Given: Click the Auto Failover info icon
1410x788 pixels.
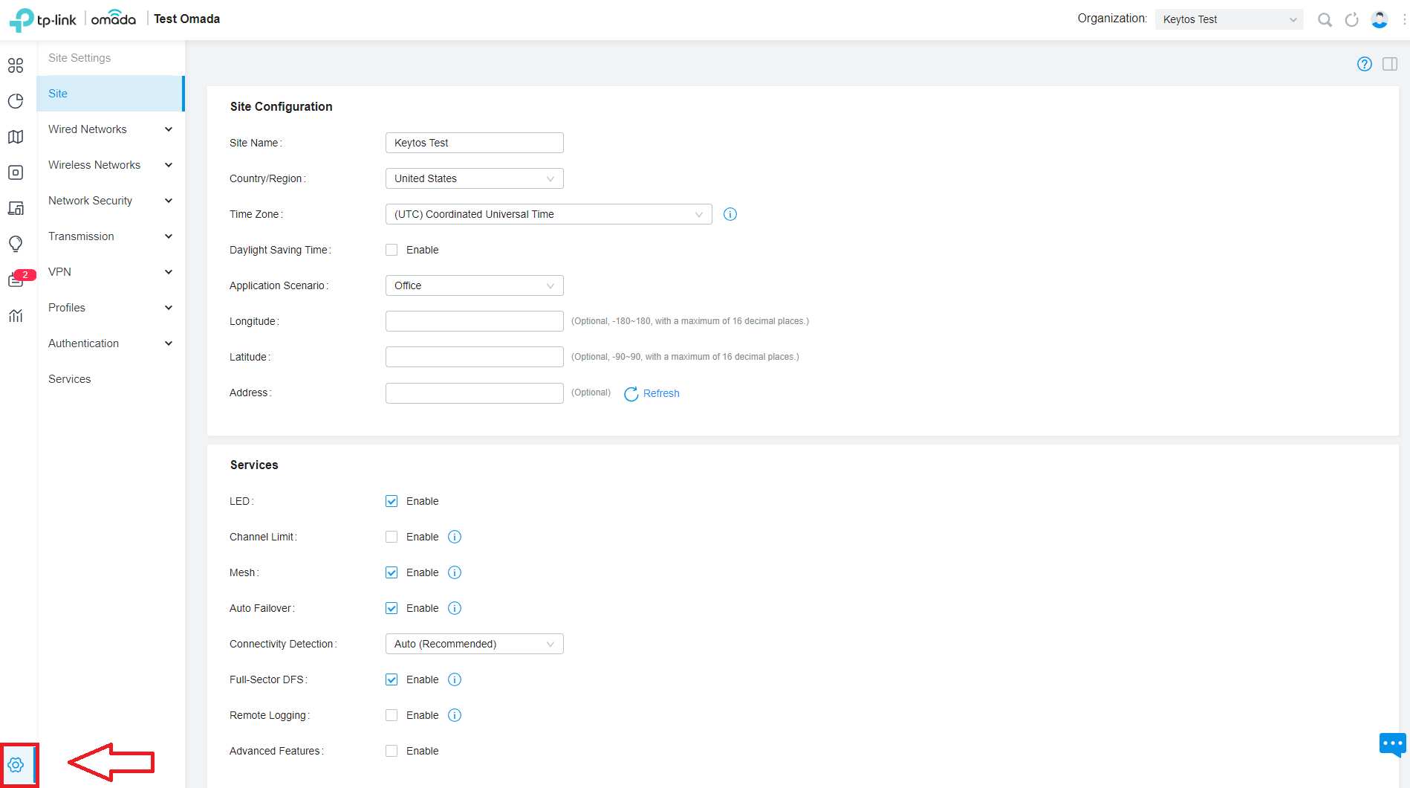Looking at the screenshot, I should coord(455,608).
